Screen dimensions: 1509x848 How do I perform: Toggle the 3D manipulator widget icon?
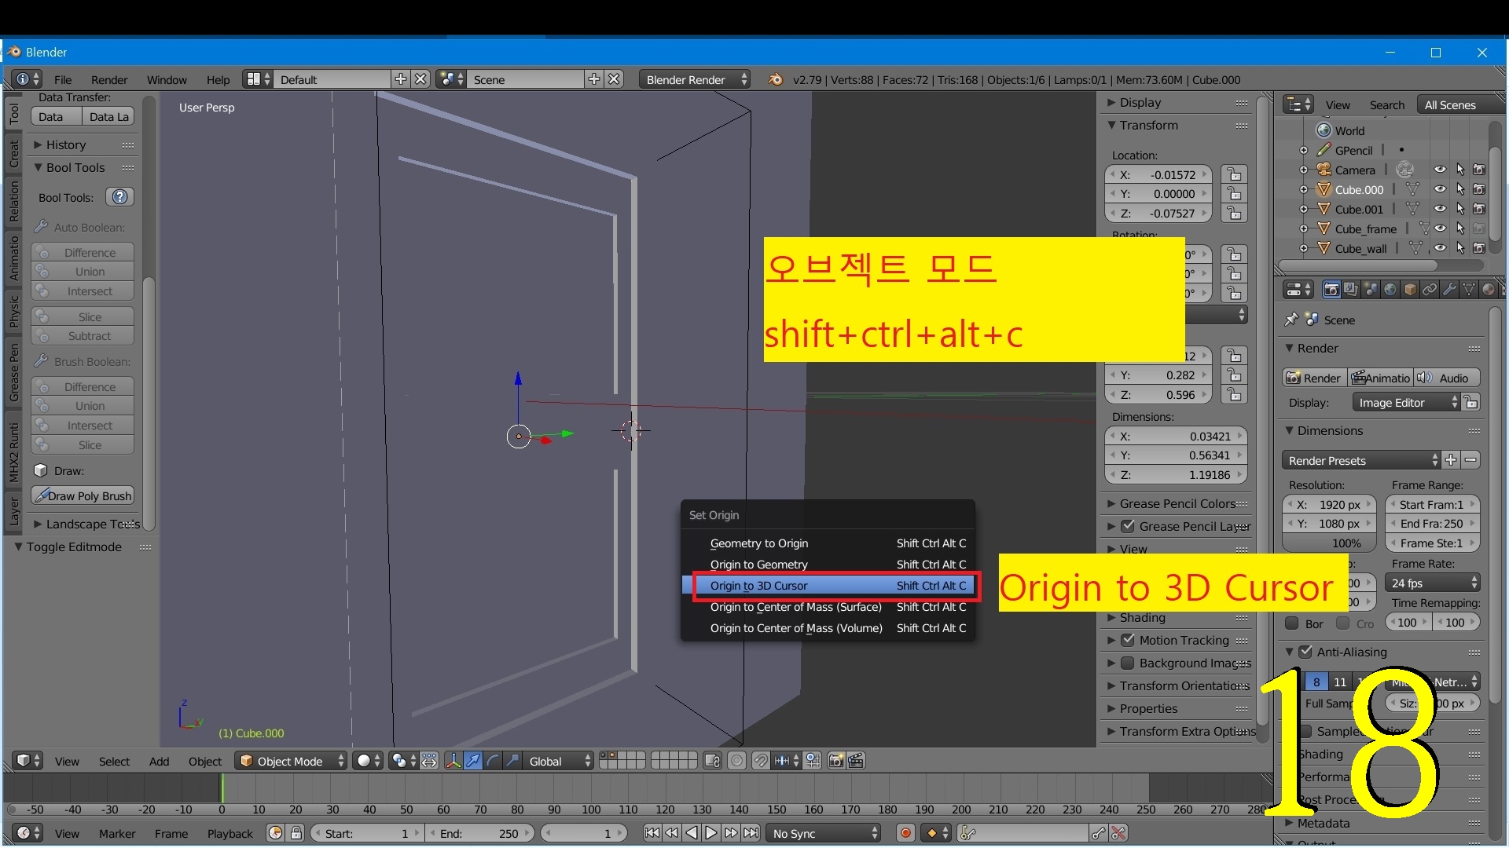click(x=453, y=761)
